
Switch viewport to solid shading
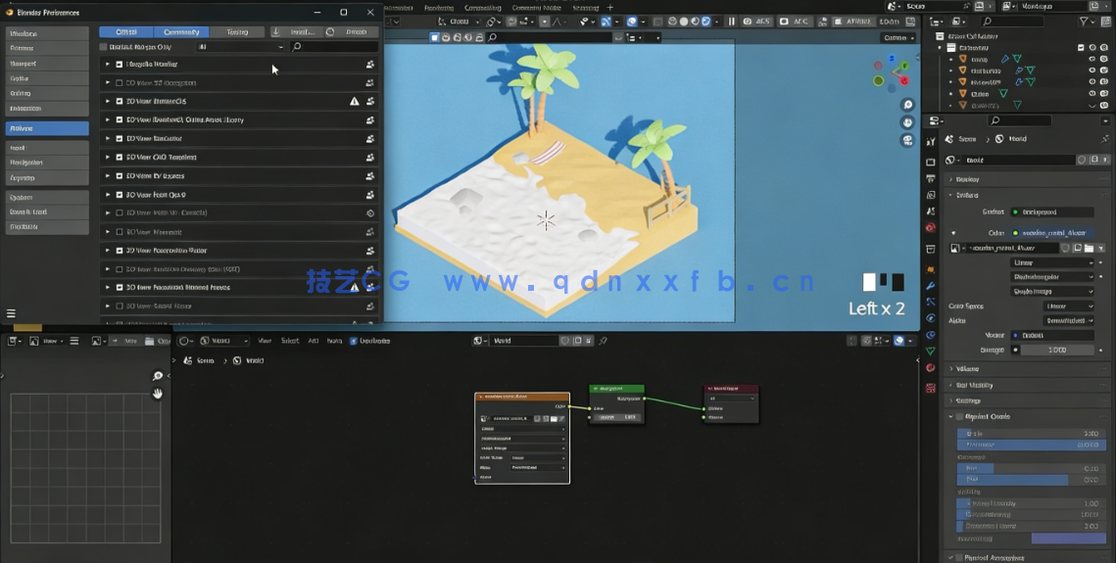(x=684, y=22)
